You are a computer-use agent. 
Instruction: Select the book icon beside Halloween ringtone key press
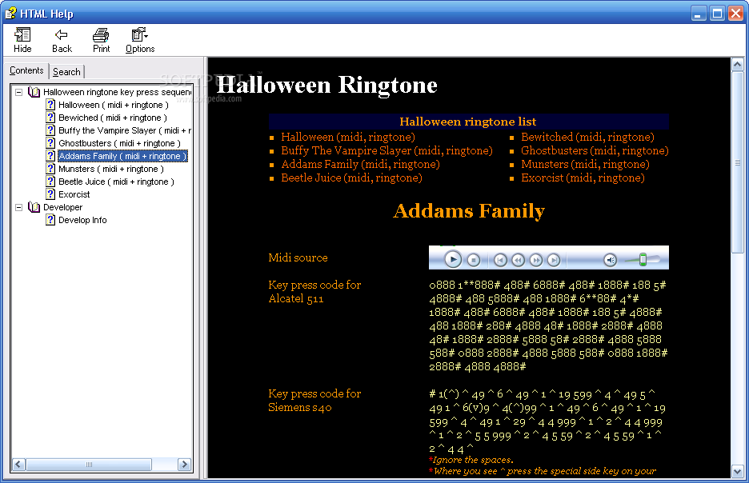(34, 92)
